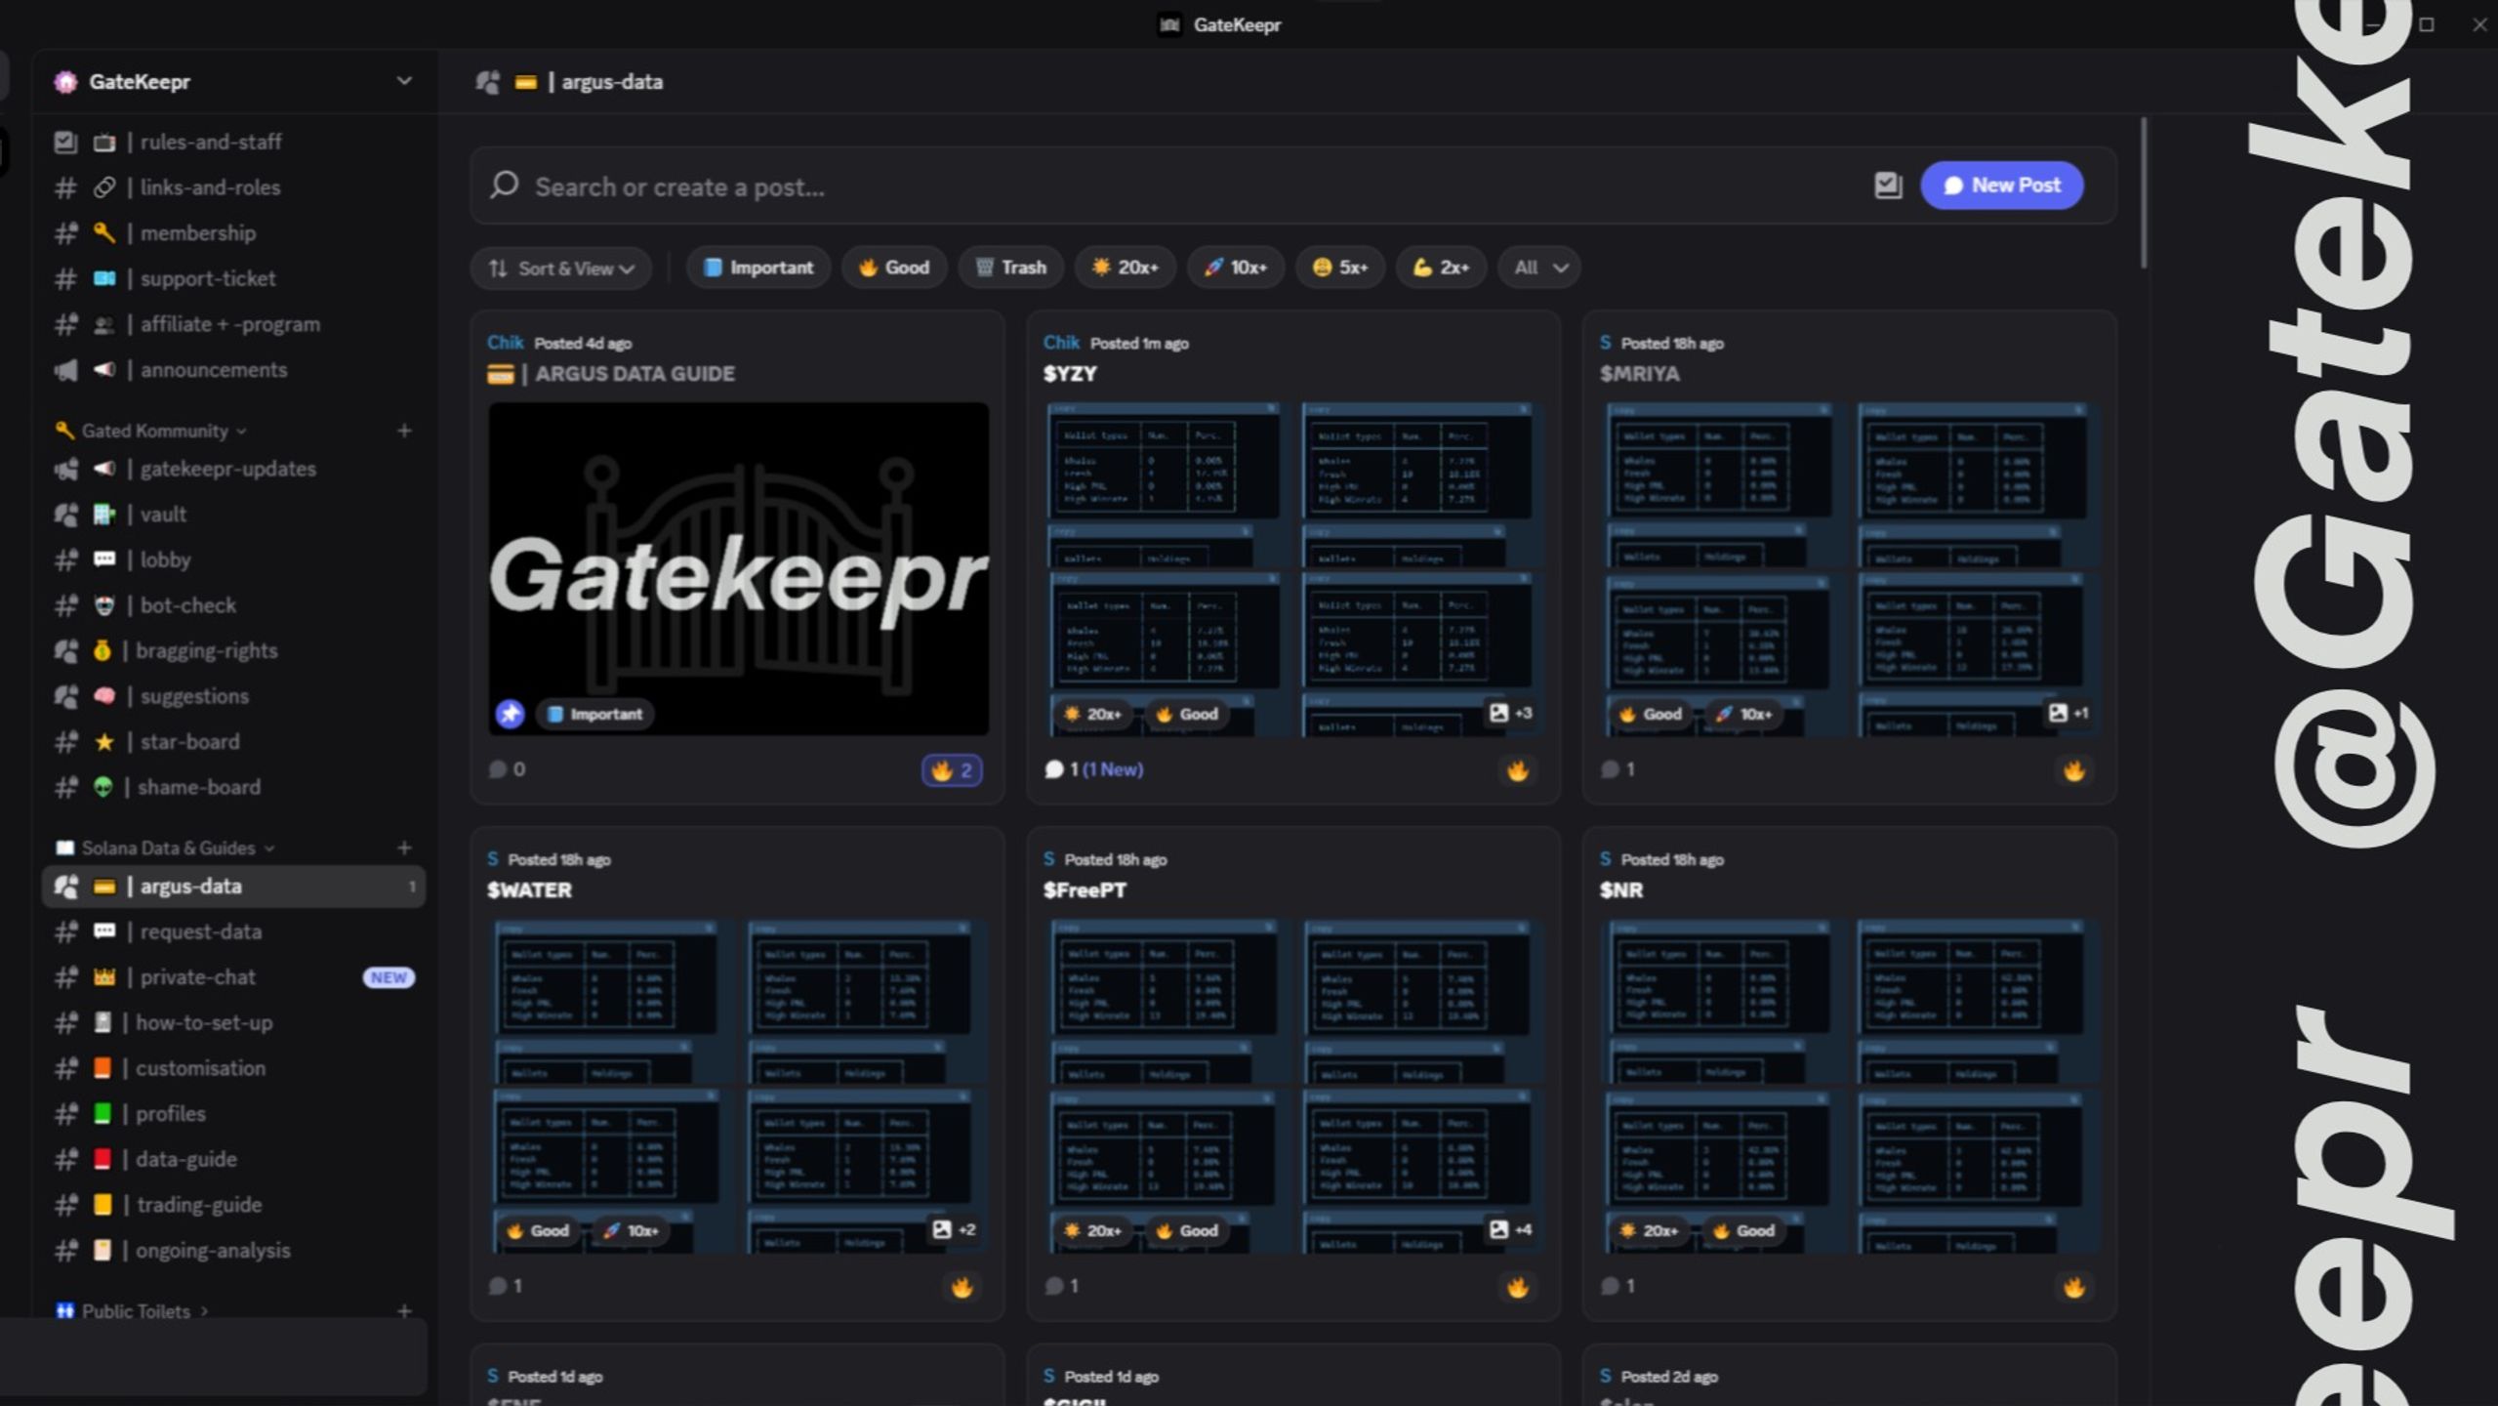This screenshot has width=2498, height=1406.
Task: Select the support-ticket channel
Action: coord(232,278)
